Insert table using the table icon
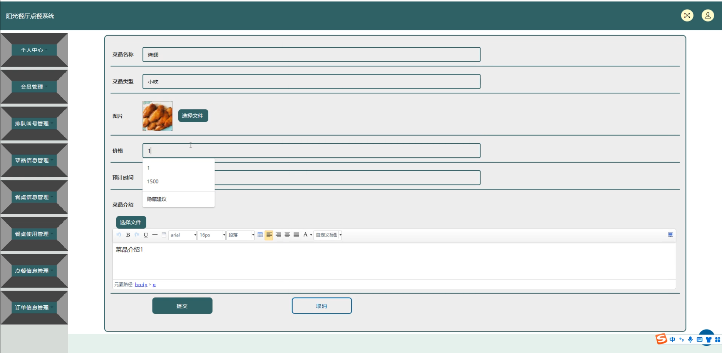The image size is (722, 353). [260, 235]
